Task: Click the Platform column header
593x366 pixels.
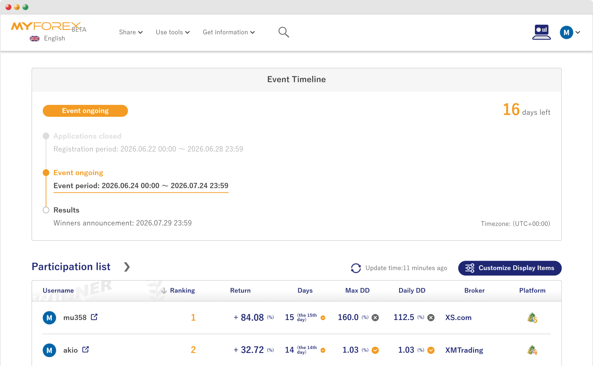Action: [532, 290]
